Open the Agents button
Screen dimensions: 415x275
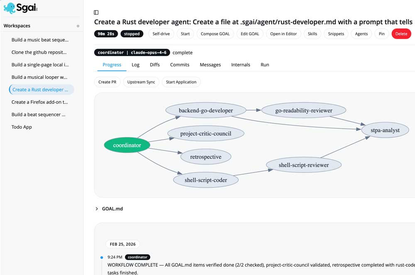(x=361, y=34)
